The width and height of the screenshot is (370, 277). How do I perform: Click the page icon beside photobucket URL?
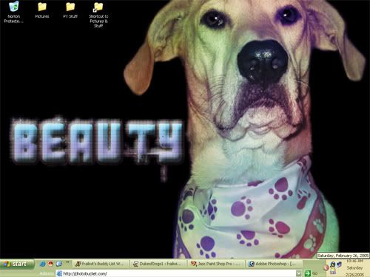pyautogui.click(x=59, y=273)
